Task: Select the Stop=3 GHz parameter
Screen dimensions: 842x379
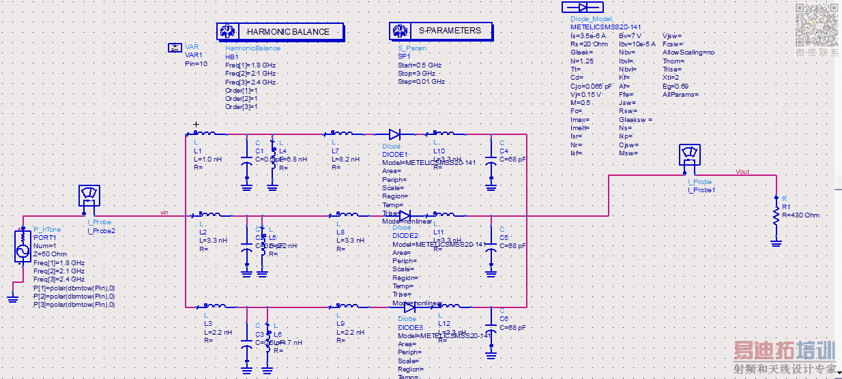Action: 416,73
